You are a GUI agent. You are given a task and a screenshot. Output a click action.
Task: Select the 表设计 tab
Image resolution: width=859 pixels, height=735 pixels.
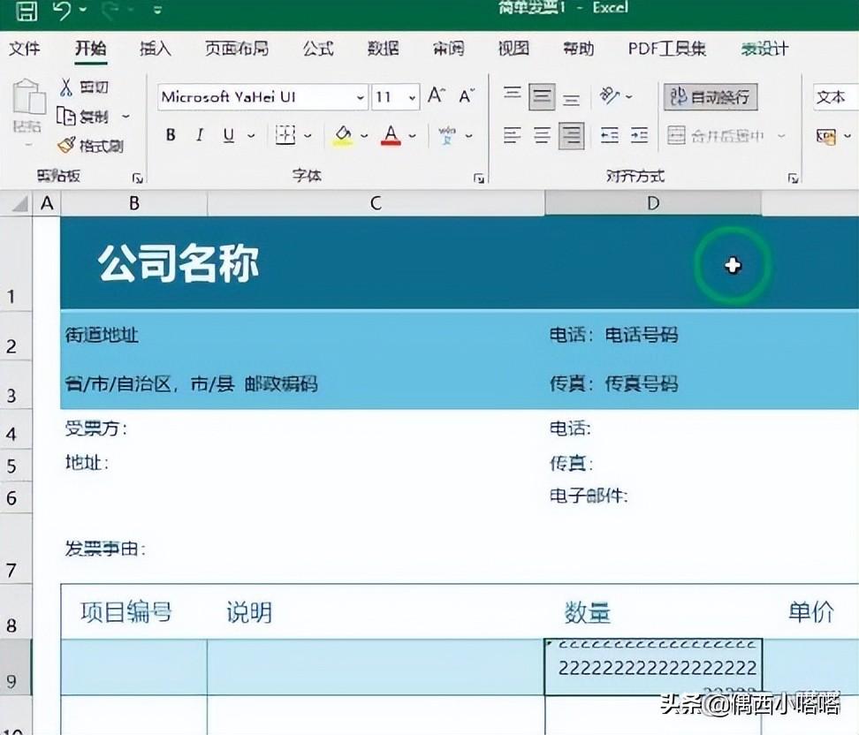[x=764, y=49]
